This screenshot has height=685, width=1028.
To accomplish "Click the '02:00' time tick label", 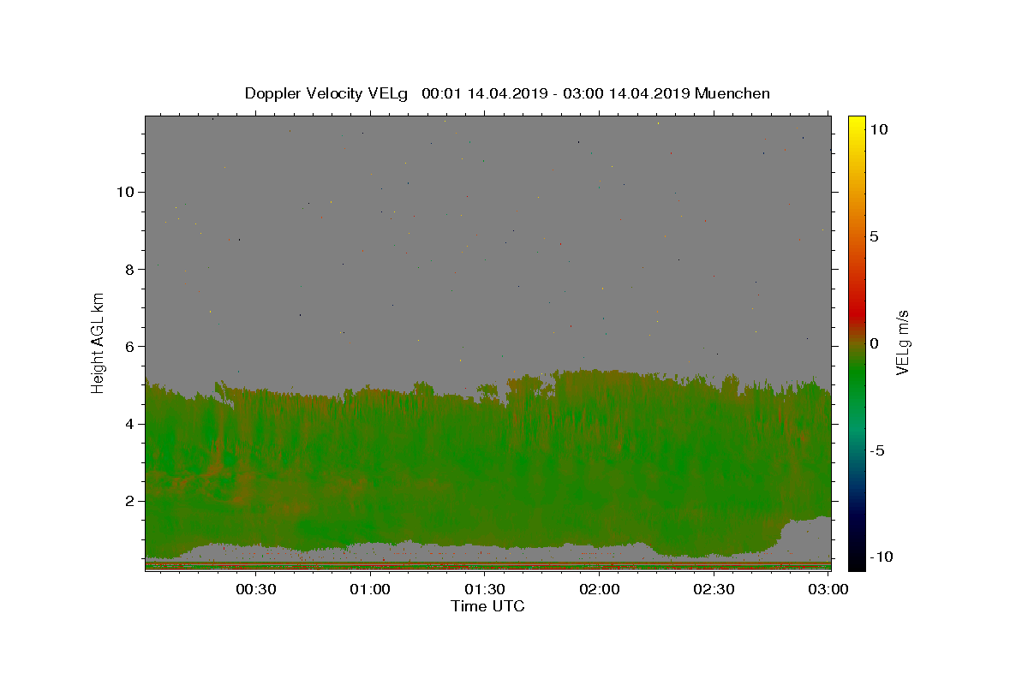I will (600, 589).
